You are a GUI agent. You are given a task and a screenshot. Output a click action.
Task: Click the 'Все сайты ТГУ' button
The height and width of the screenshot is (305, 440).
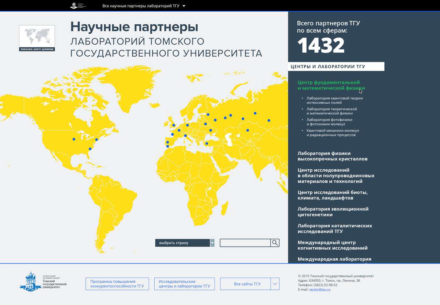(x=247, y=284)
